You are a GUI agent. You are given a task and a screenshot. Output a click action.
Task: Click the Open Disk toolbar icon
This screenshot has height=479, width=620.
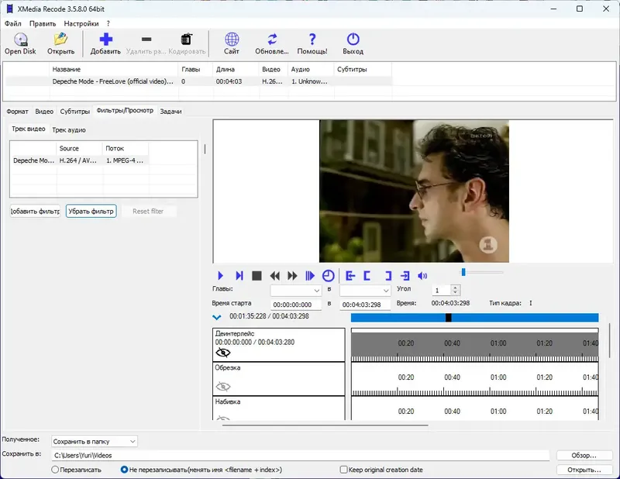point(20,40)
